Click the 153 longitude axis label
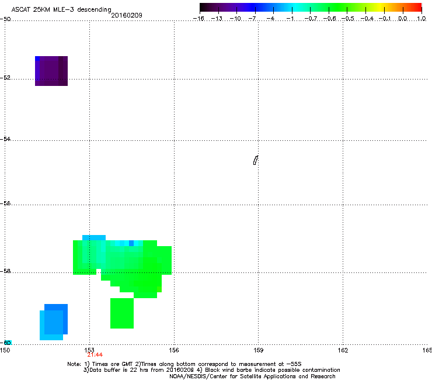 point(89,350)
